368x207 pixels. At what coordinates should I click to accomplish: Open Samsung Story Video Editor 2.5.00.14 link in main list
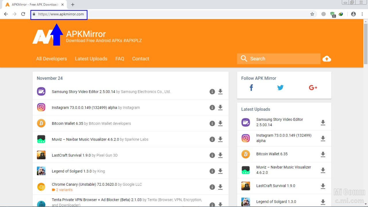83,92
